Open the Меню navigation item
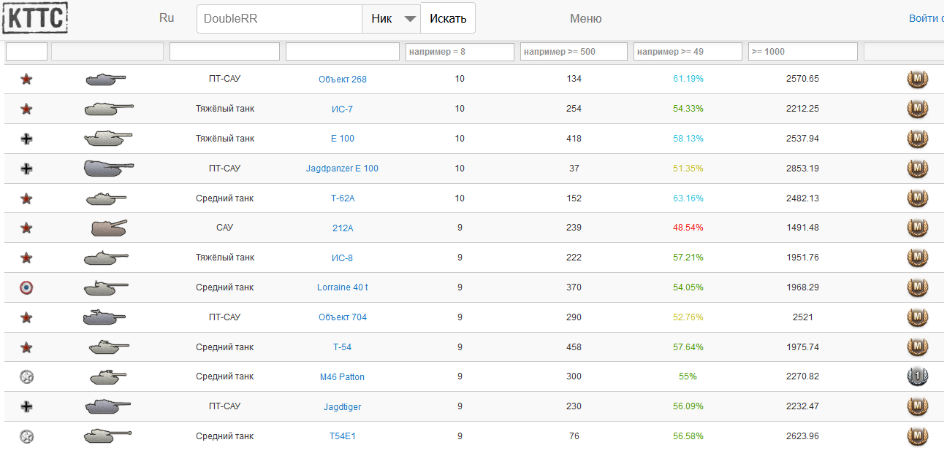 [586, 18]
